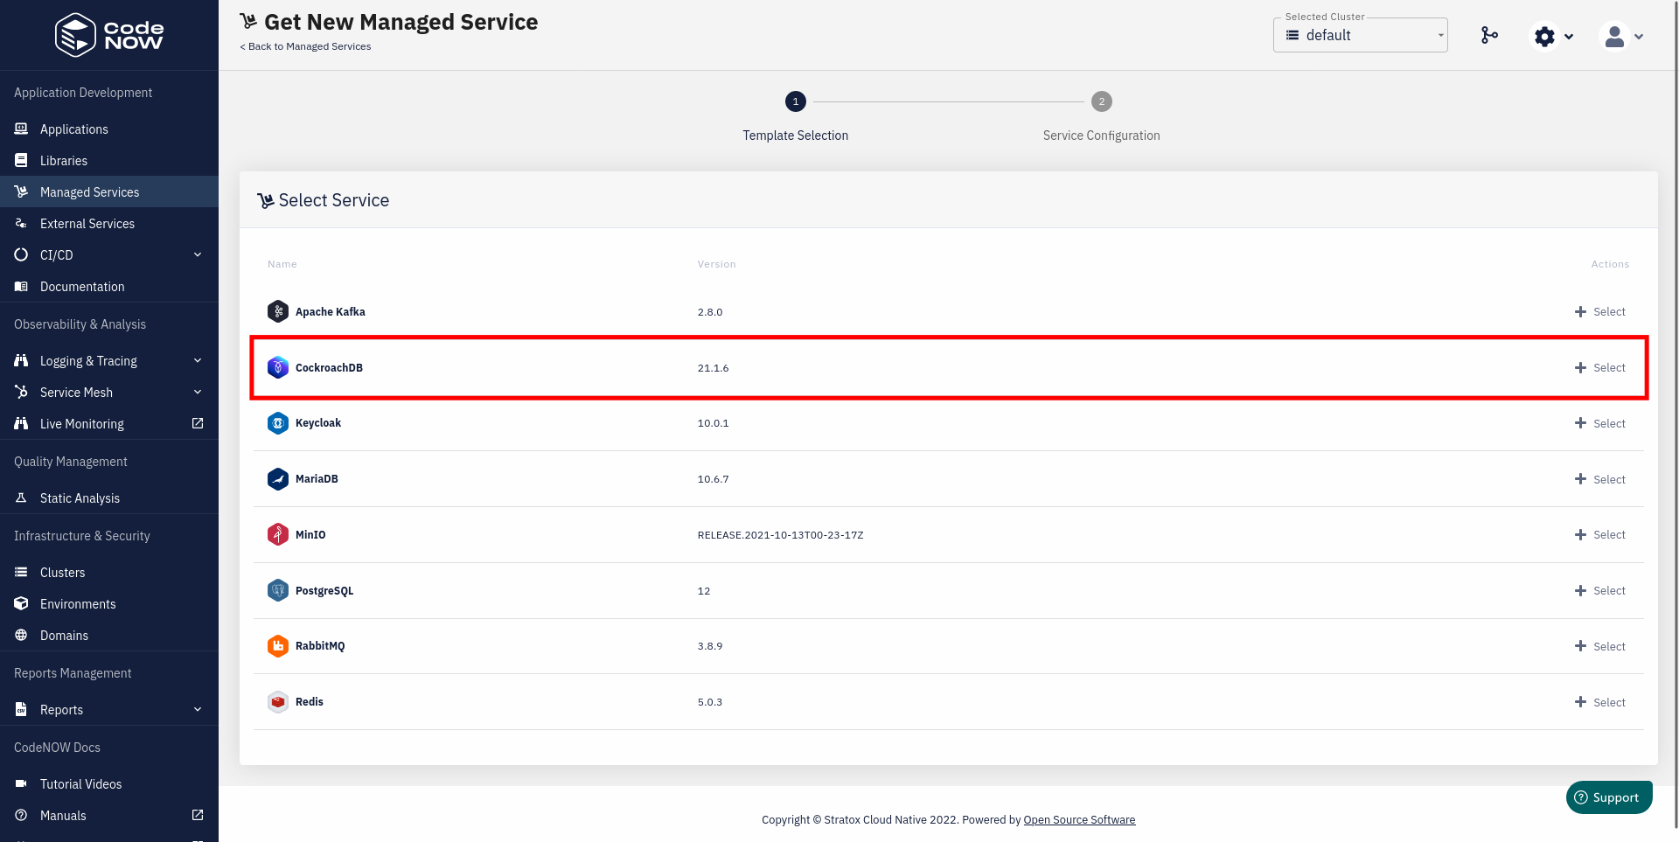This screenshot has height=842, width=1679.
Task: Click the git branch icon in header
Action: coord(1489,35)
